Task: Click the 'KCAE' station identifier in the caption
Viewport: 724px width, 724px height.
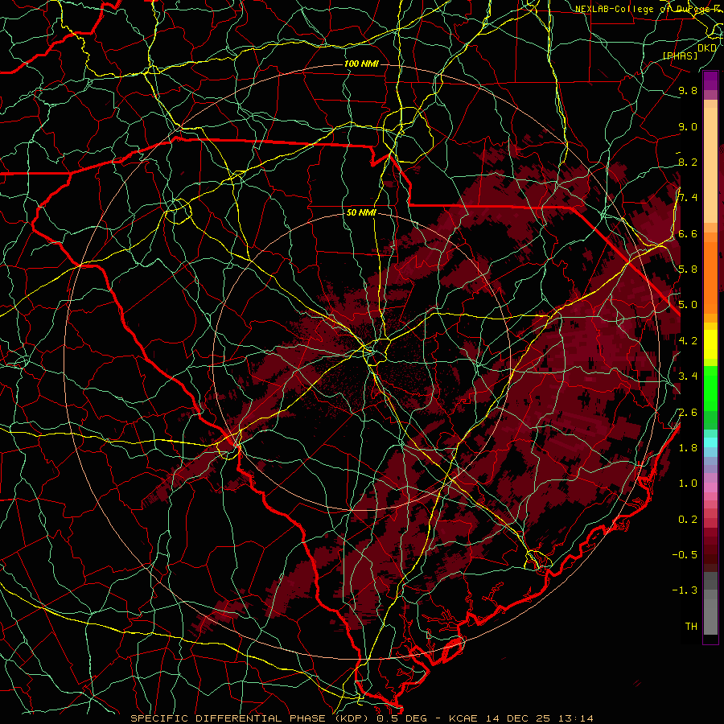Action: (x=464, y=718)
